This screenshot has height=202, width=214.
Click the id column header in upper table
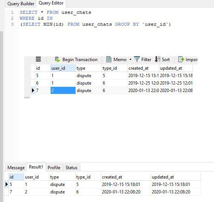[x=43, y=68]
